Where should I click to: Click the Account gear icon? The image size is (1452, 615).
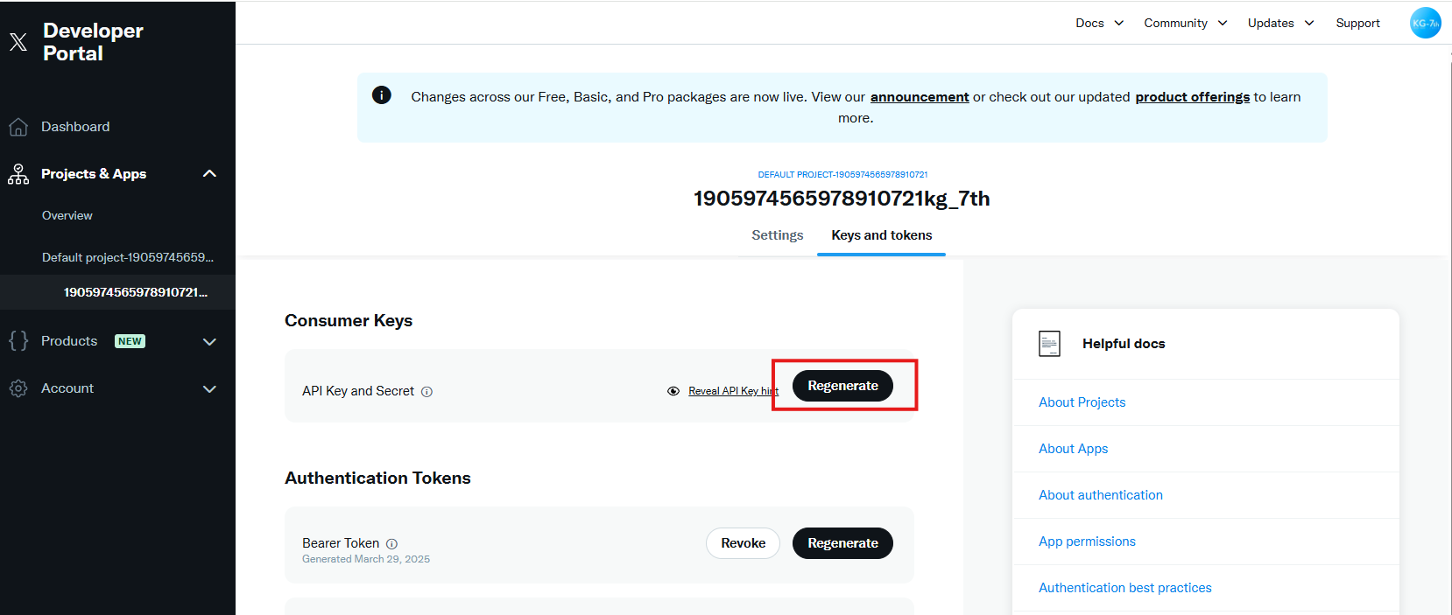[x=18, y=388]
